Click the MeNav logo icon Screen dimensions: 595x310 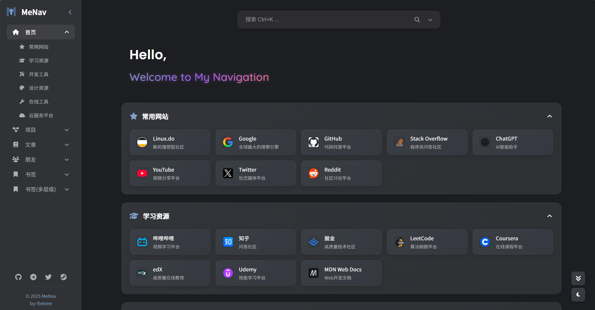click(11, 12)
